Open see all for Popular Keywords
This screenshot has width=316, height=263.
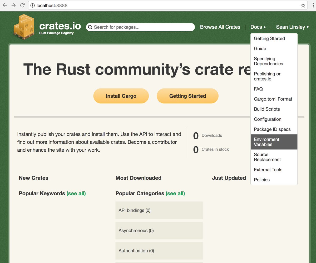point(76,193)
